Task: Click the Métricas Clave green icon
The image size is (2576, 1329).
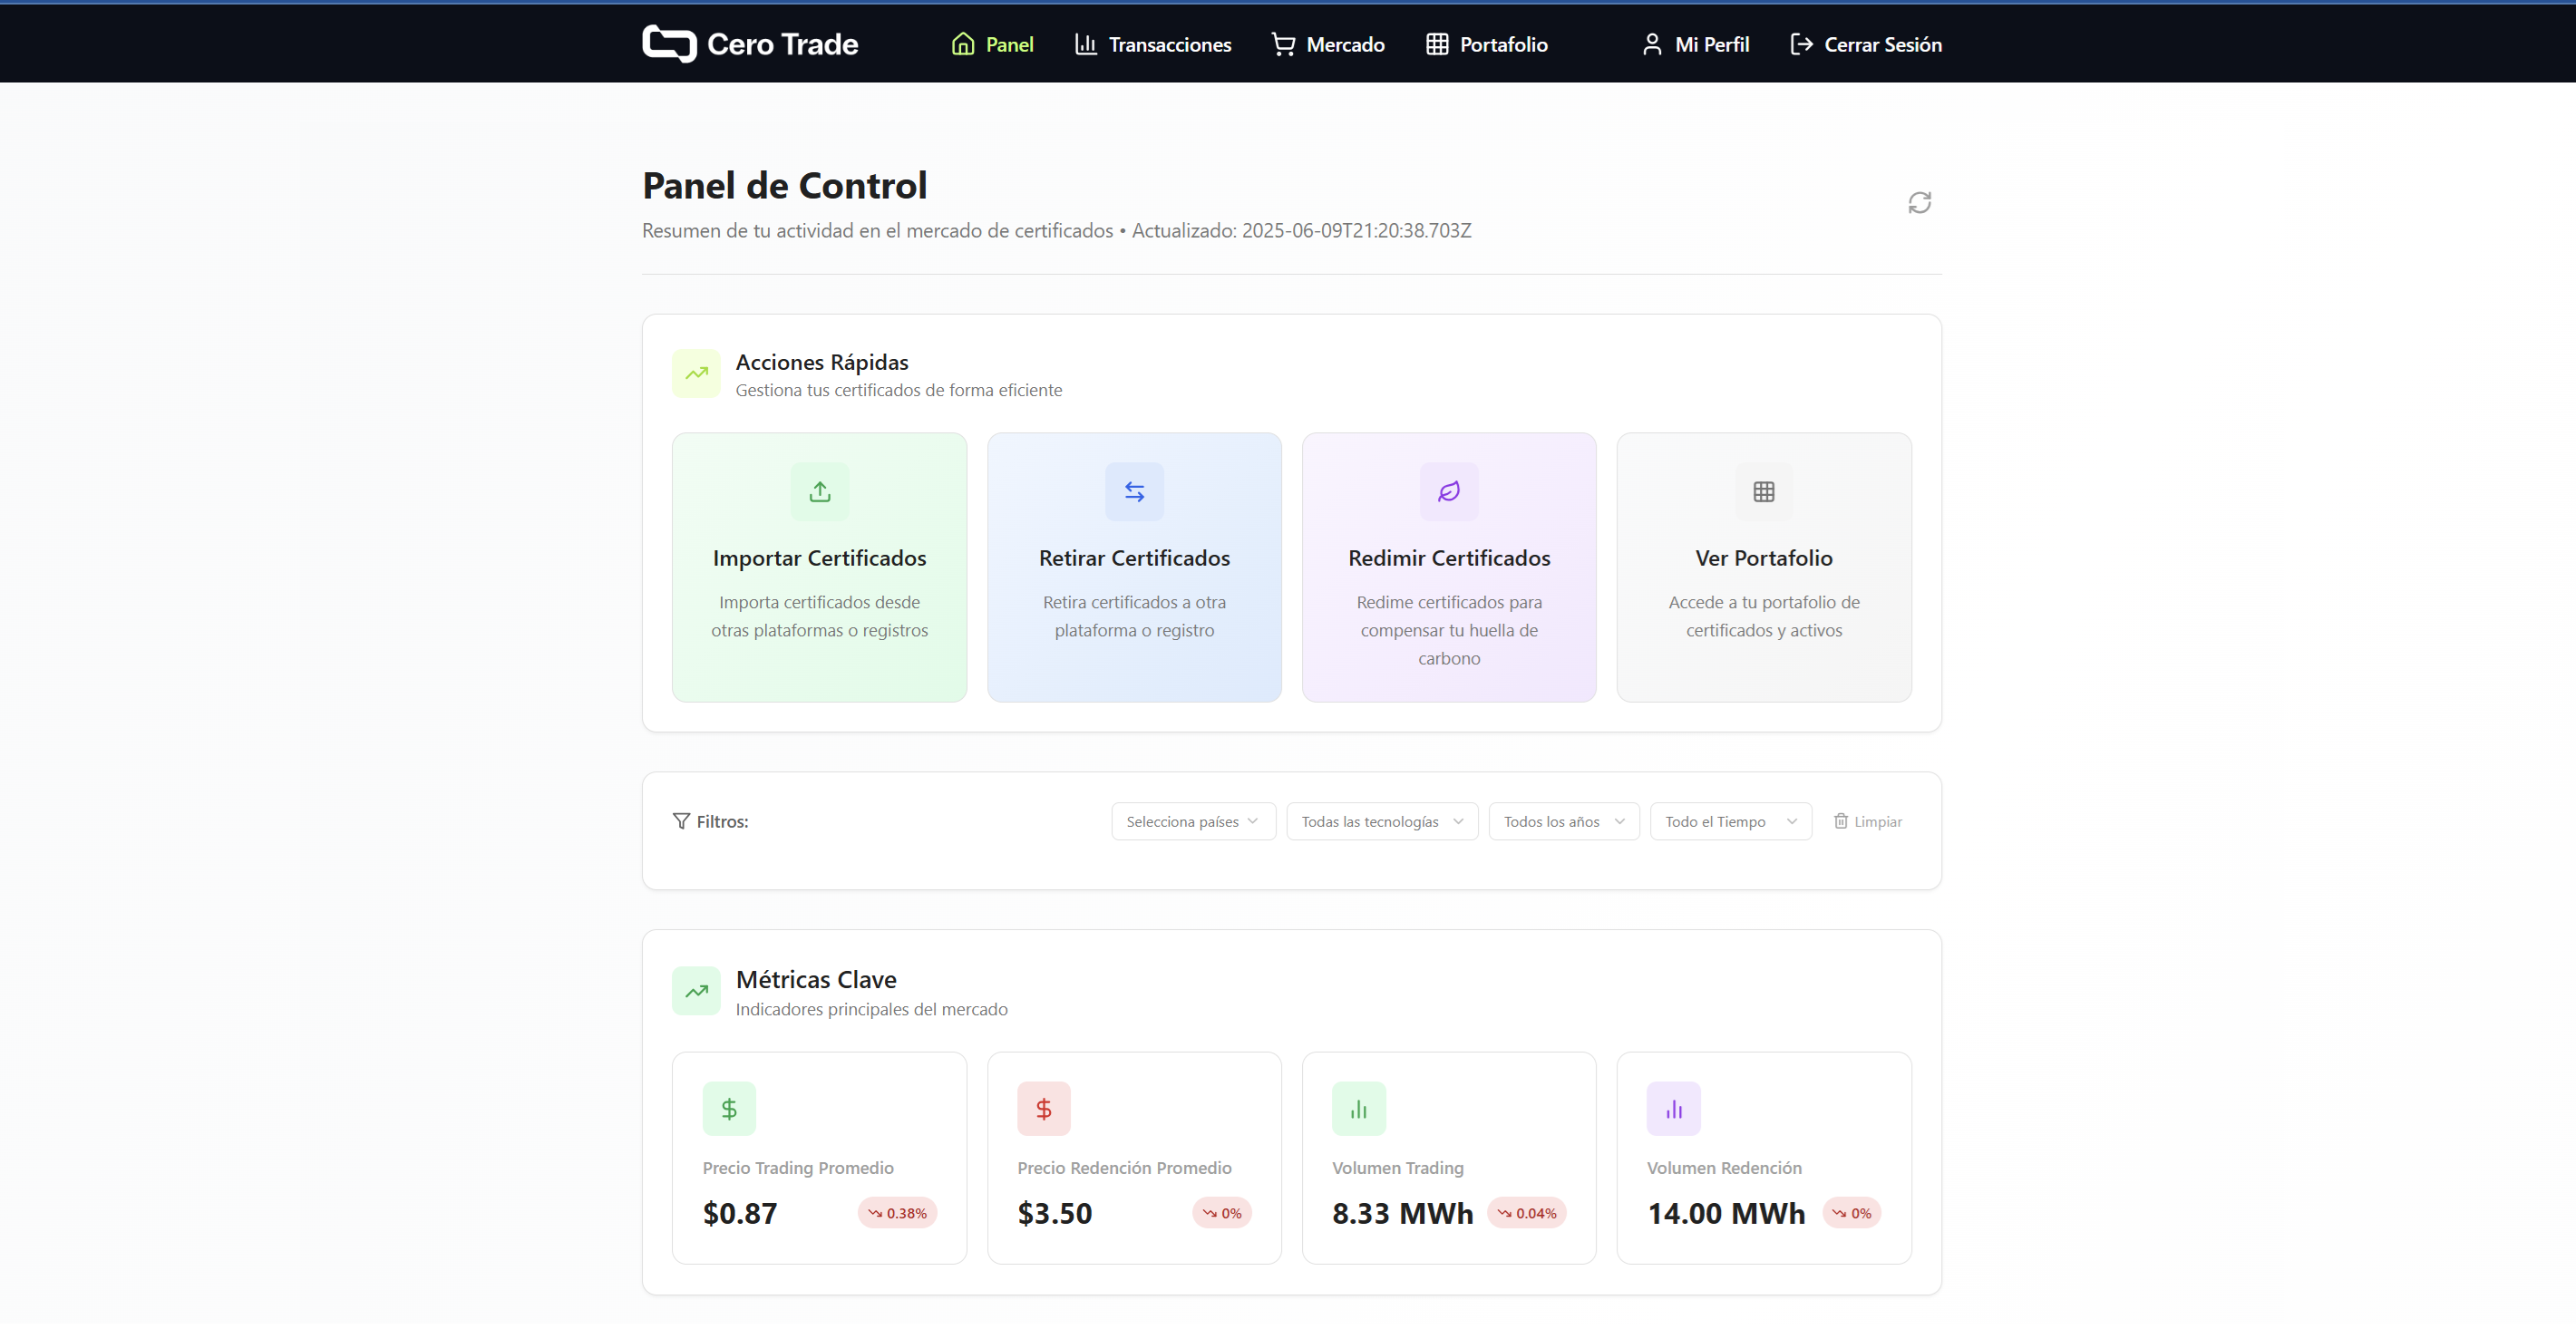Action: click(696, 991)
